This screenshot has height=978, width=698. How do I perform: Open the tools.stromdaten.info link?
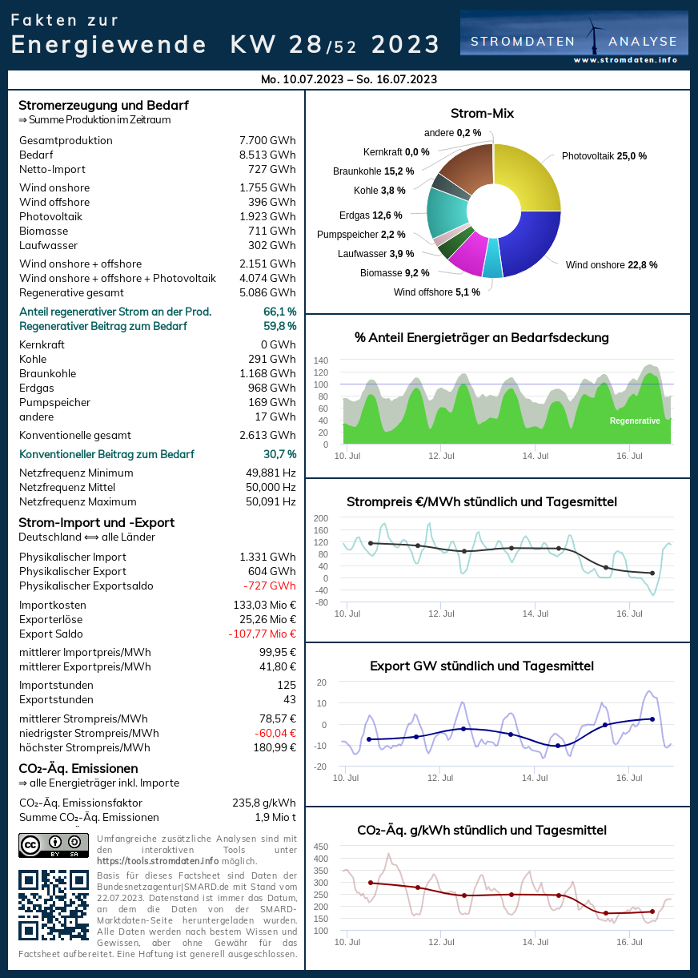(x=146, y=860)
